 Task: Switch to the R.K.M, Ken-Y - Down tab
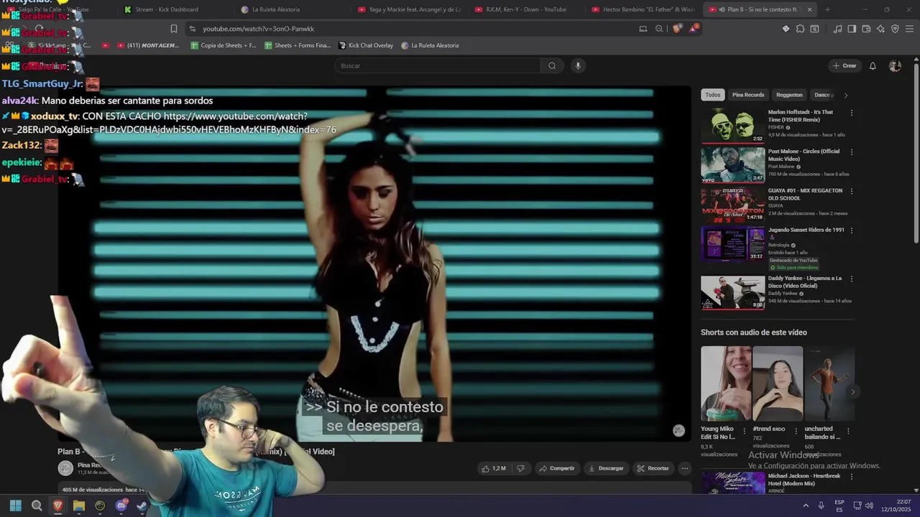526,9
